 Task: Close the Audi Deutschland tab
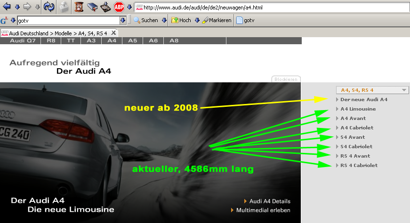113,33
